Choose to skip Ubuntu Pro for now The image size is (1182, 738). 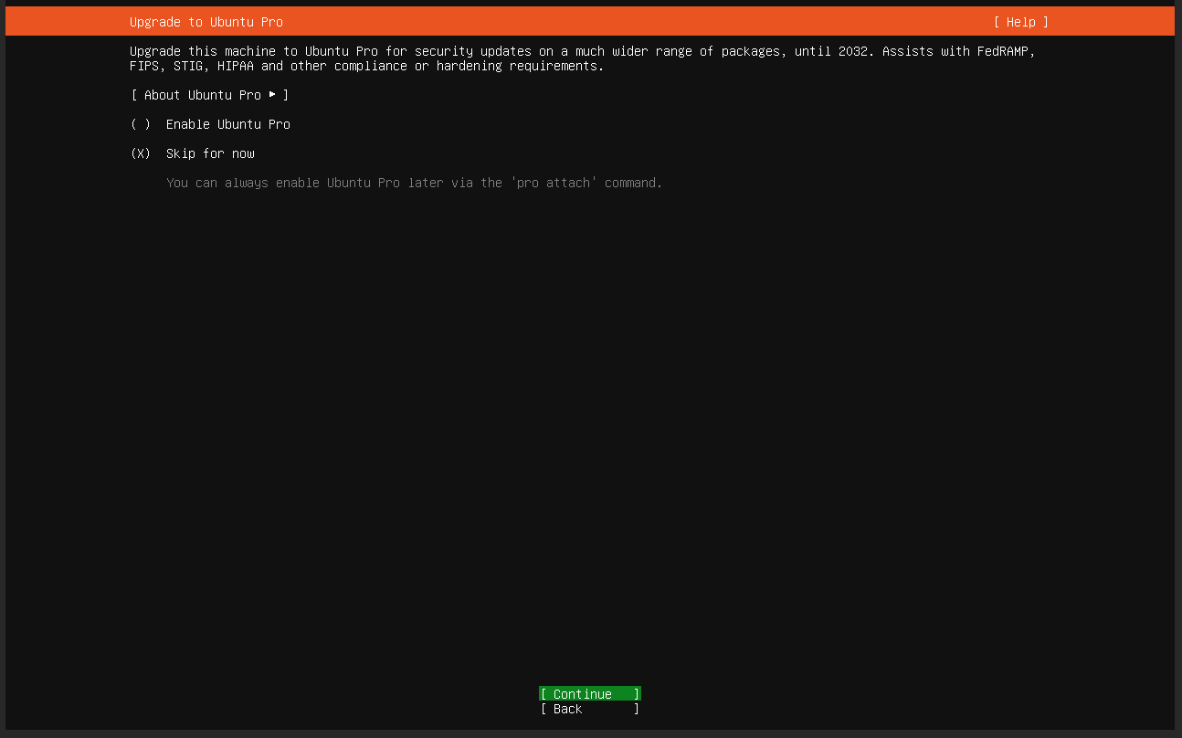click(x=209, y=153)
